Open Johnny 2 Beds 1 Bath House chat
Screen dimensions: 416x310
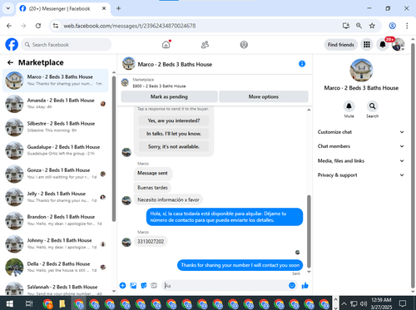56,244
